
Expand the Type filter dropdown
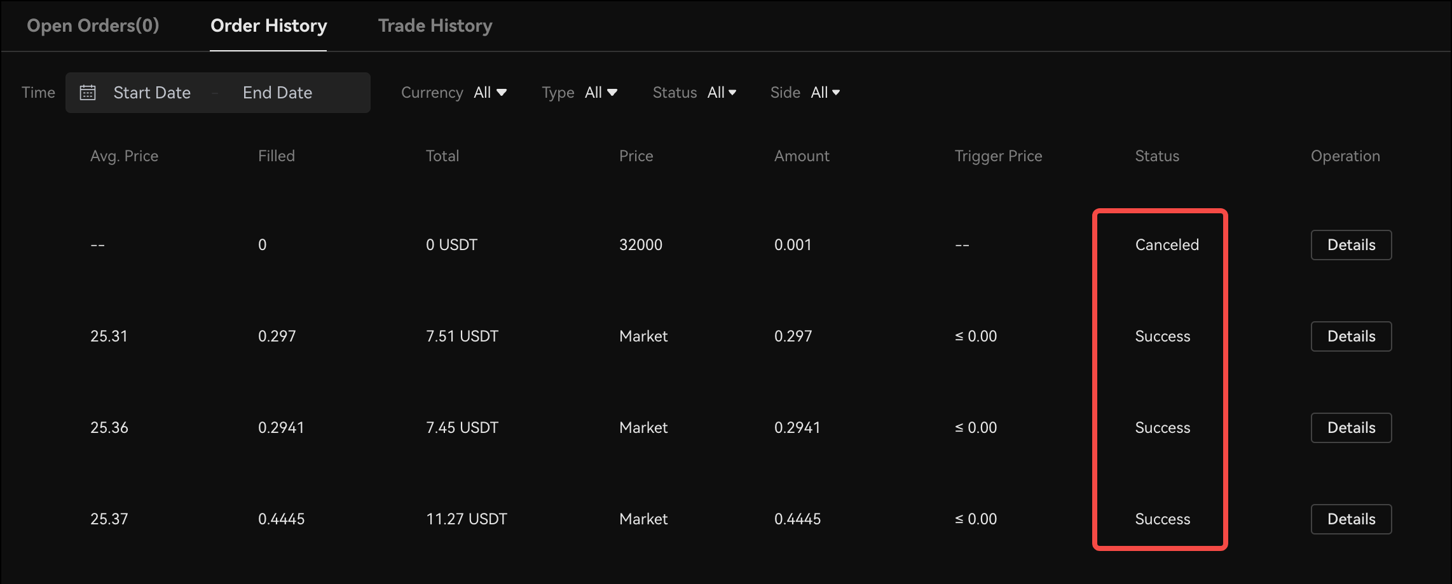(601, 93)
